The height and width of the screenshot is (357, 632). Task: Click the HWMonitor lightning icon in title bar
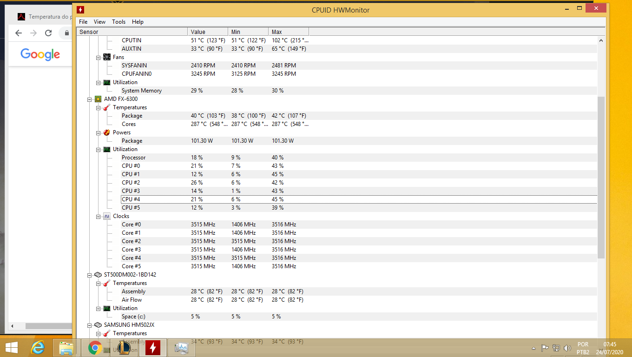[80, 10]
